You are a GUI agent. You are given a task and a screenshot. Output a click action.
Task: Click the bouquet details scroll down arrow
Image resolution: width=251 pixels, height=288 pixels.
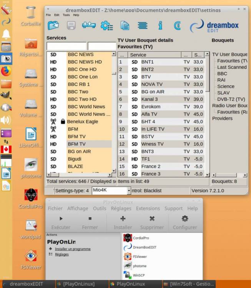click(x=208, y=174)
